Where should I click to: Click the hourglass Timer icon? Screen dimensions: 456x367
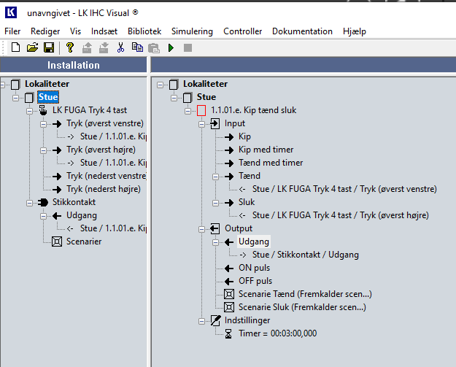click(x=229, y=333)
